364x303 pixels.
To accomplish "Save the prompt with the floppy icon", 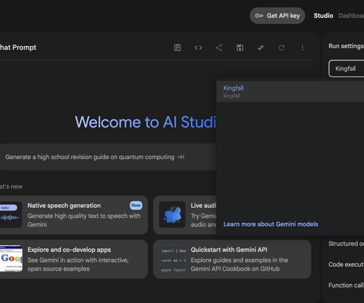I will (240, 48).
